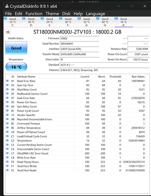The height and width of the screenshot is (196, 151).
Task: Click the previous disk arrow button
Action: click(8, 32)
